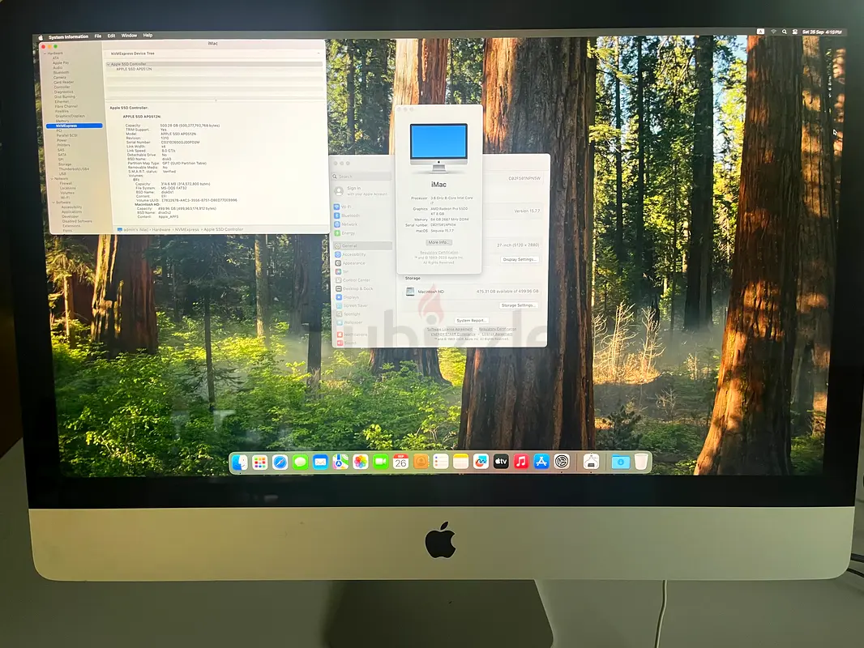This screenshot has height=648, width=864.
Task: Open Contacts from the Dock
Action: (x=421, y=463)
